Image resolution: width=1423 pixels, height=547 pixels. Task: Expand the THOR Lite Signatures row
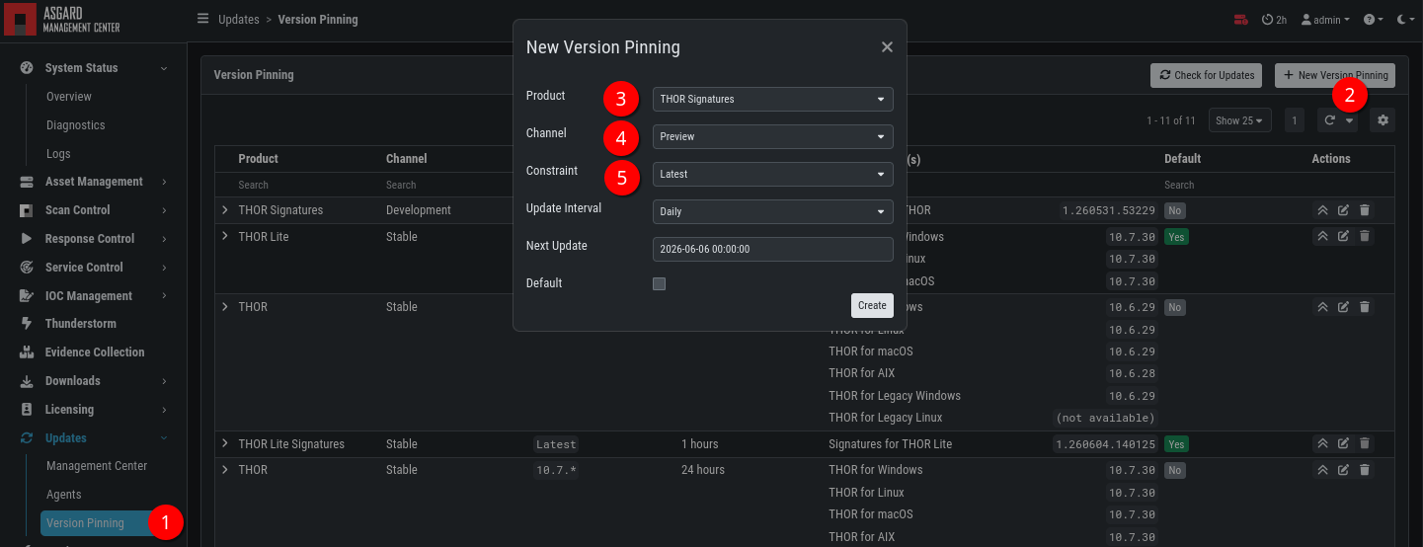point(225,444)
